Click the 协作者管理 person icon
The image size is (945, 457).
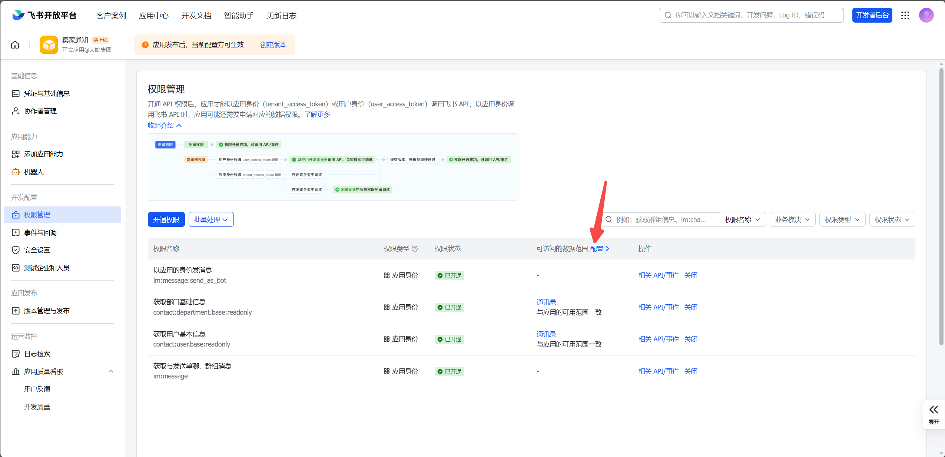[x=16, y=111]
